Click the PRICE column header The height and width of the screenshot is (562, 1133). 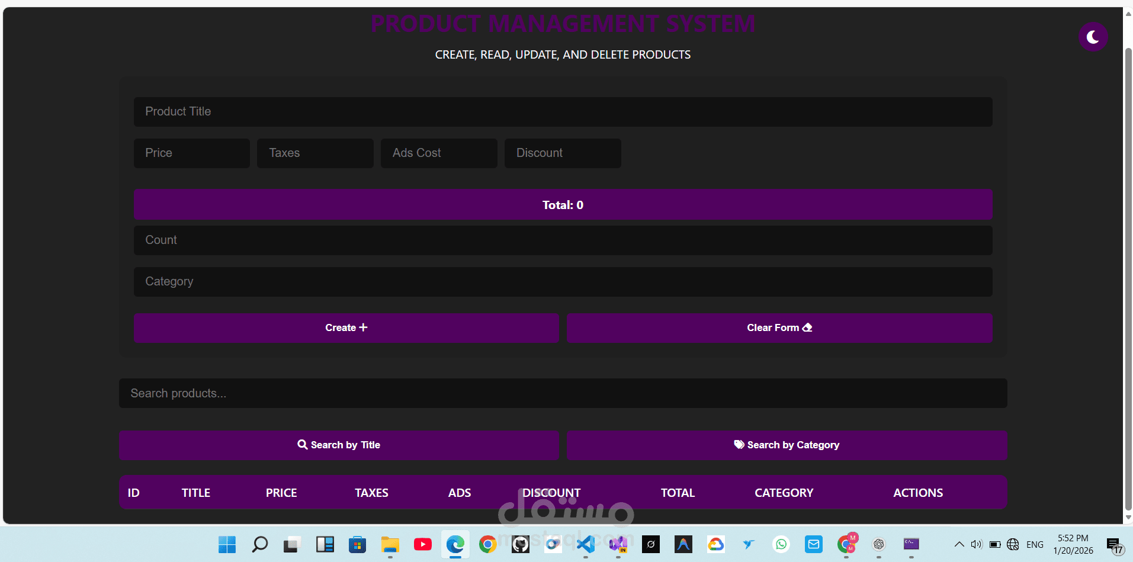pos(281,493)
